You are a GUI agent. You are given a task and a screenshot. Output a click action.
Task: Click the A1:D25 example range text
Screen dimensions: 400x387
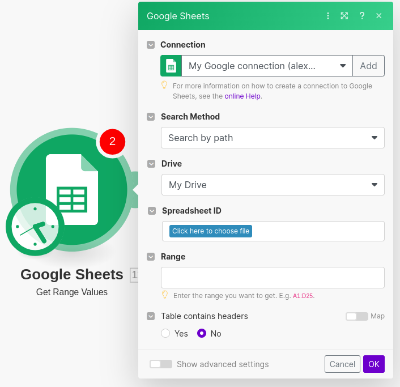(303, 296)
